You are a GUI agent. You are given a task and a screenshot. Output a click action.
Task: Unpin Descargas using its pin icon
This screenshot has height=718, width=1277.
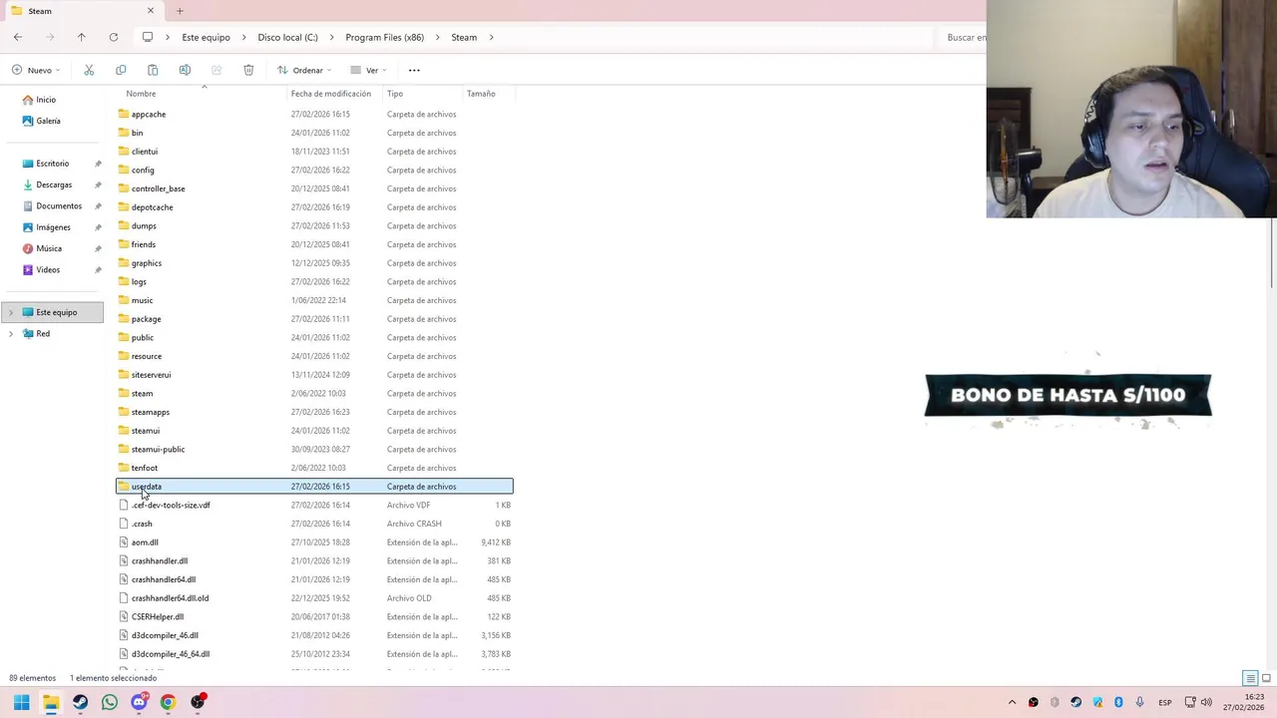click(x=98, y=184)
